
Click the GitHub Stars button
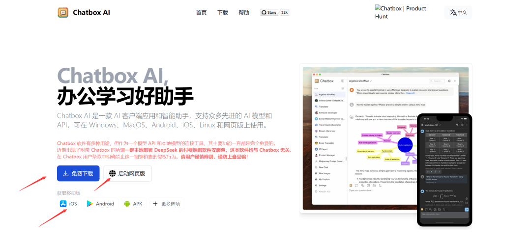[269, 12]
